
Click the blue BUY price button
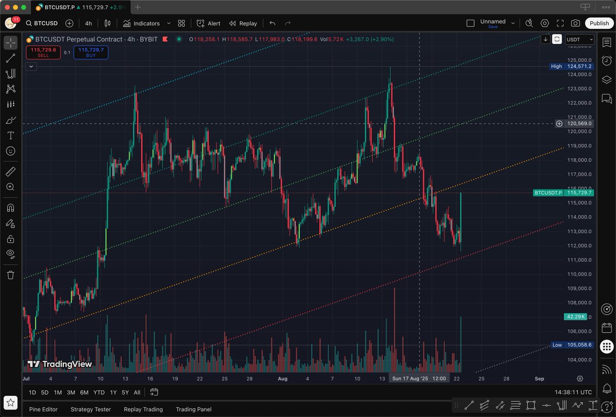coord(91,52)
